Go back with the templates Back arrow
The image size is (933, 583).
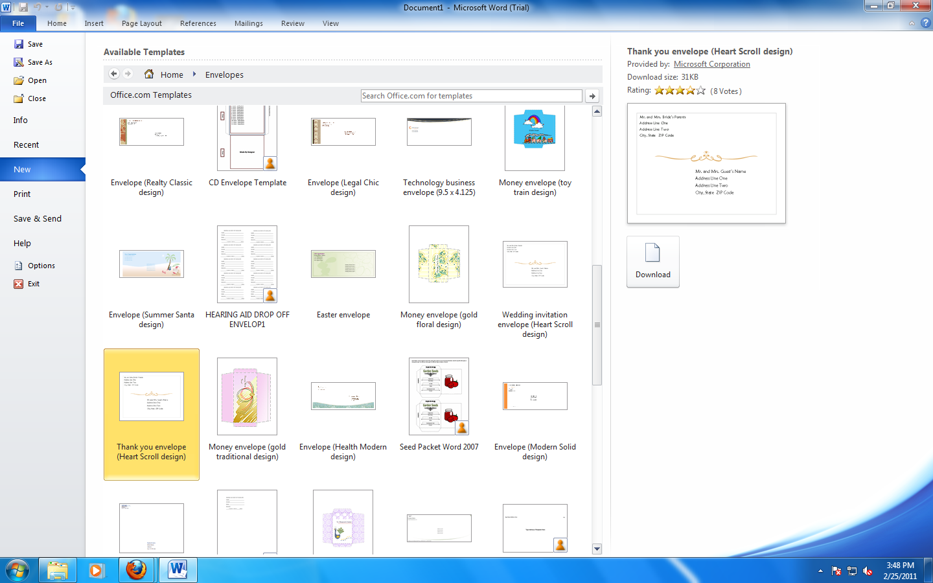(x=114, y=74)
